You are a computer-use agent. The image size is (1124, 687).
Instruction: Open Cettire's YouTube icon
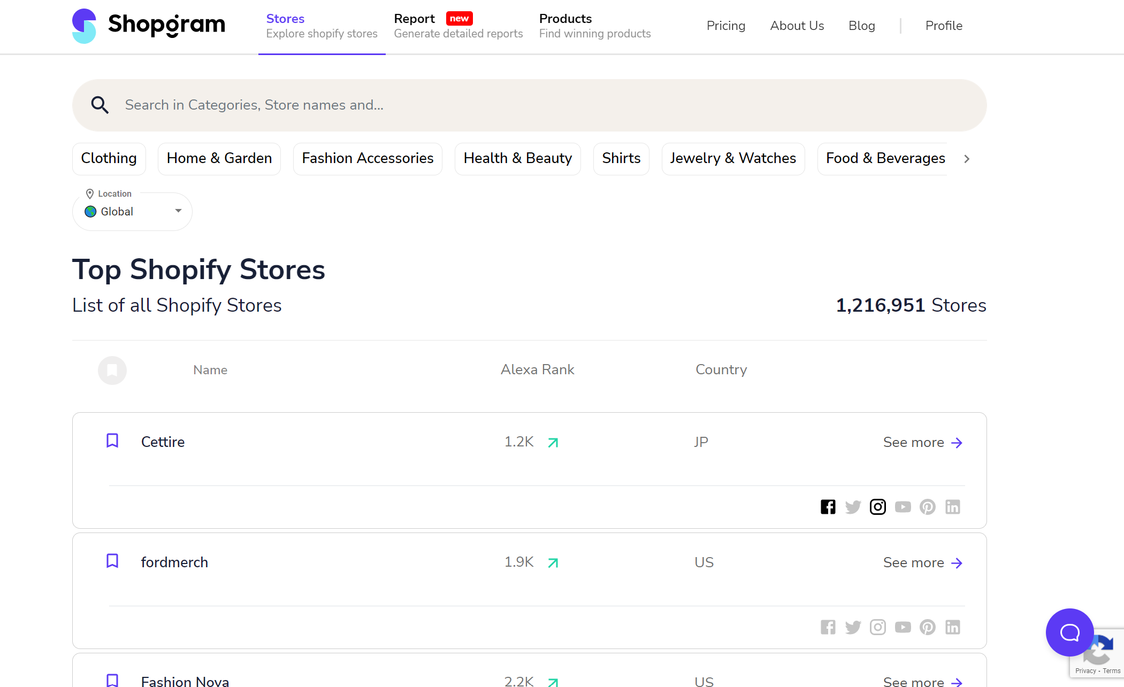[x=903, y=507]
